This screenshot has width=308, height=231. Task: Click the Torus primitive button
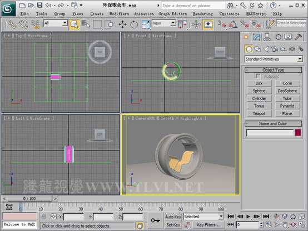click(259, 106)
